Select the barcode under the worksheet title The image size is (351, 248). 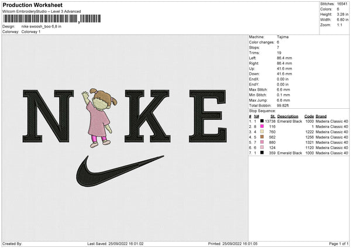[x=51, y=19]
